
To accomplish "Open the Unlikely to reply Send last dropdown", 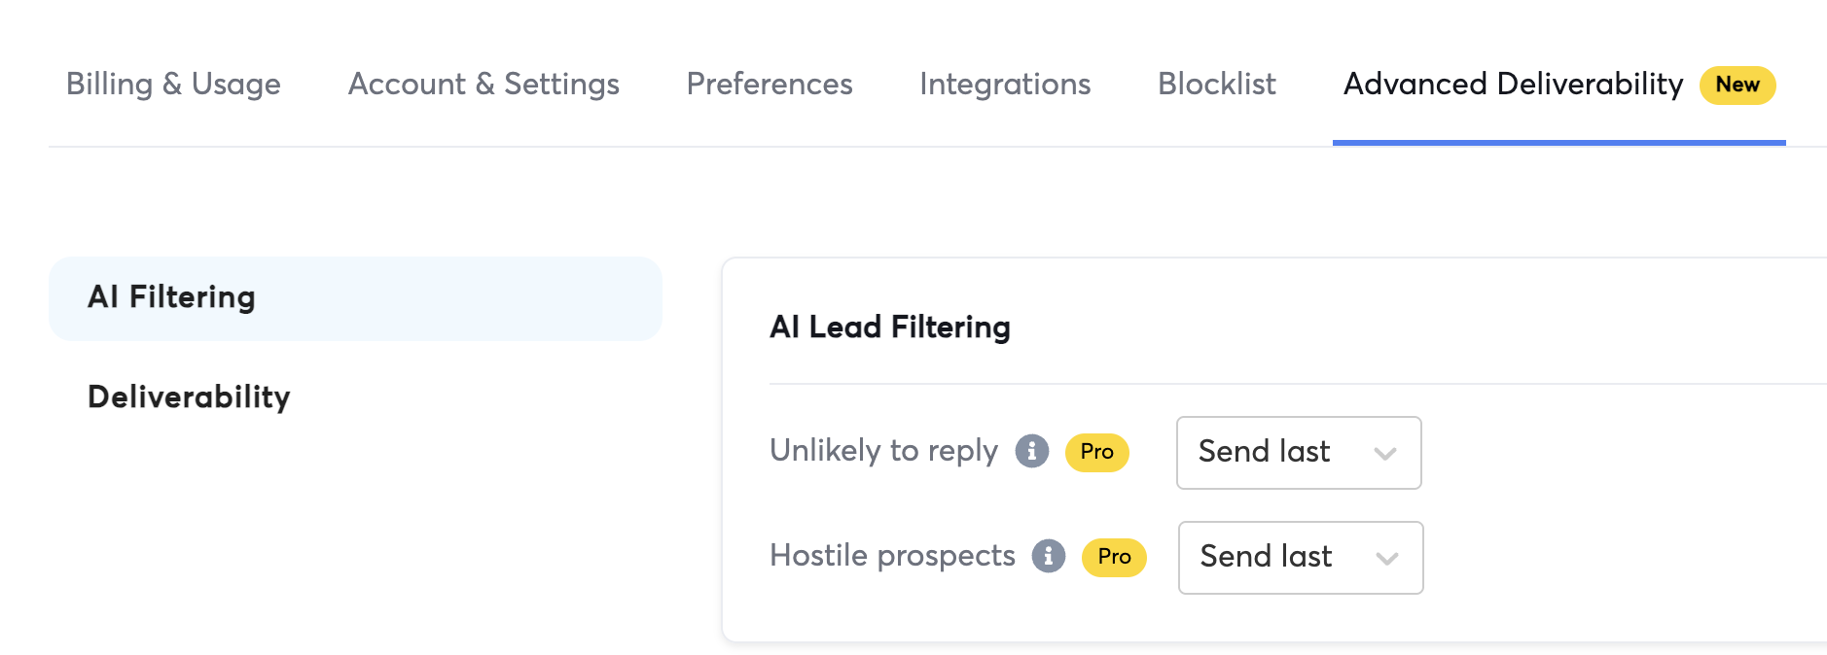I will click(1298, 453).
